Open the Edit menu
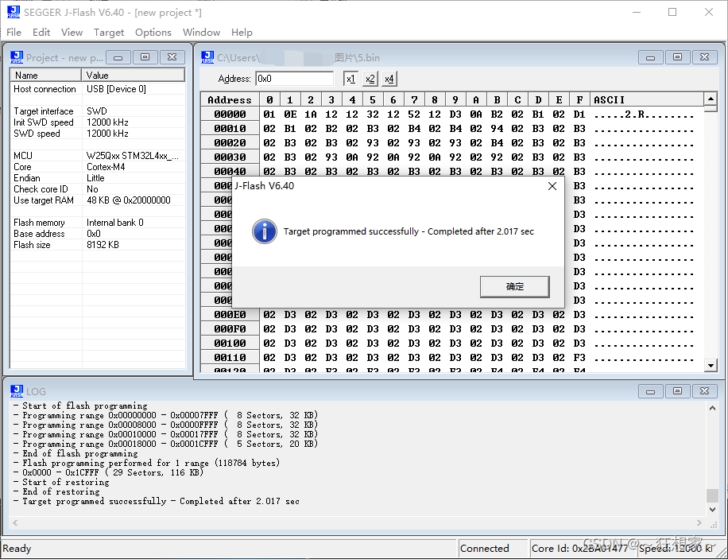Image resolution: width=728 pixels, height=559 pixels. [41, 33]
